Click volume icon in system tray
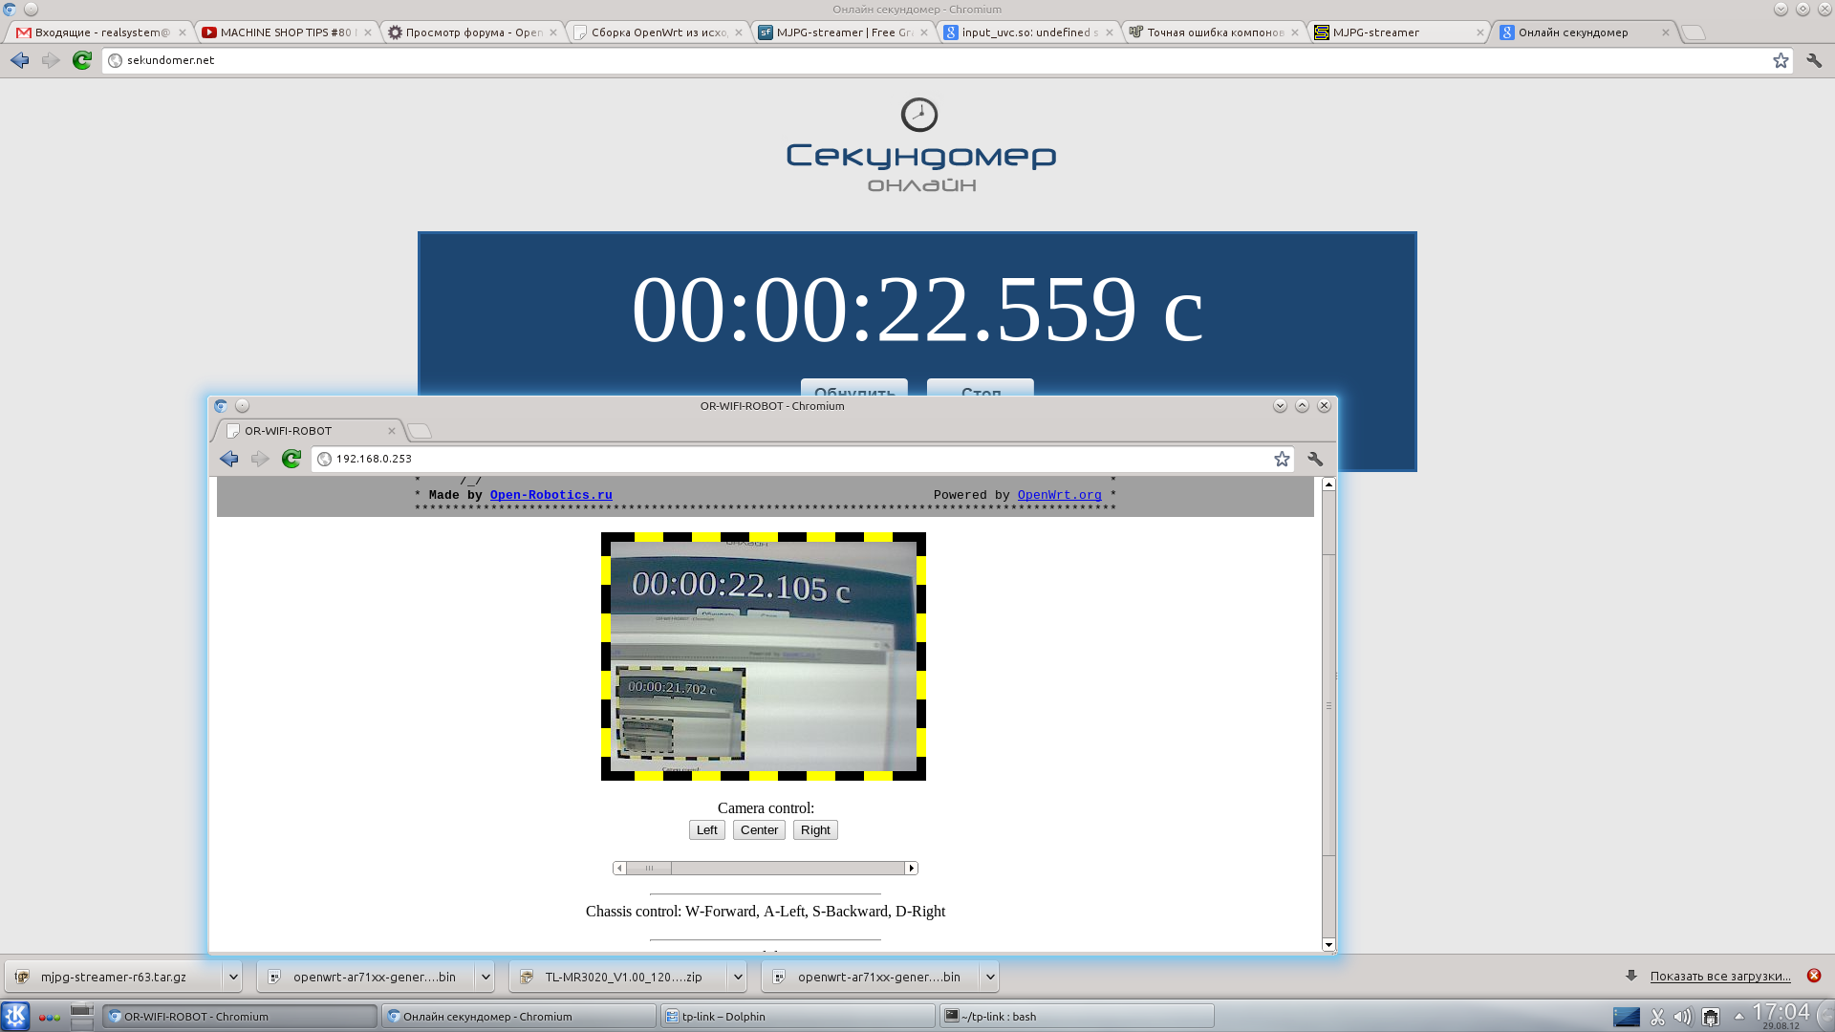This screenshot has height=1032, width=1835. click(x=1682, y=1017)
